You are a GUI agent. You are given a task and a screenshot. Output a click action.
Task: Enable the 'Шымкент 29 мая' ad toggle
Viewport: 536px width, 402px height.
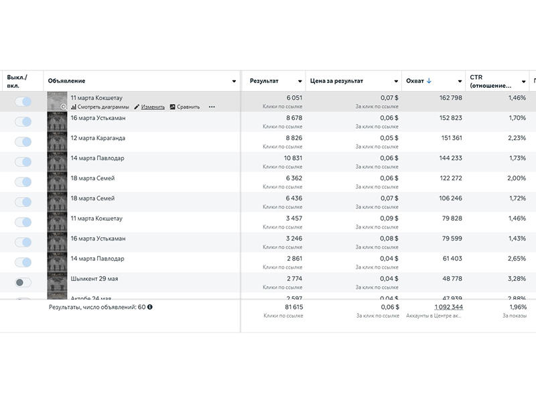pos(23,283)
